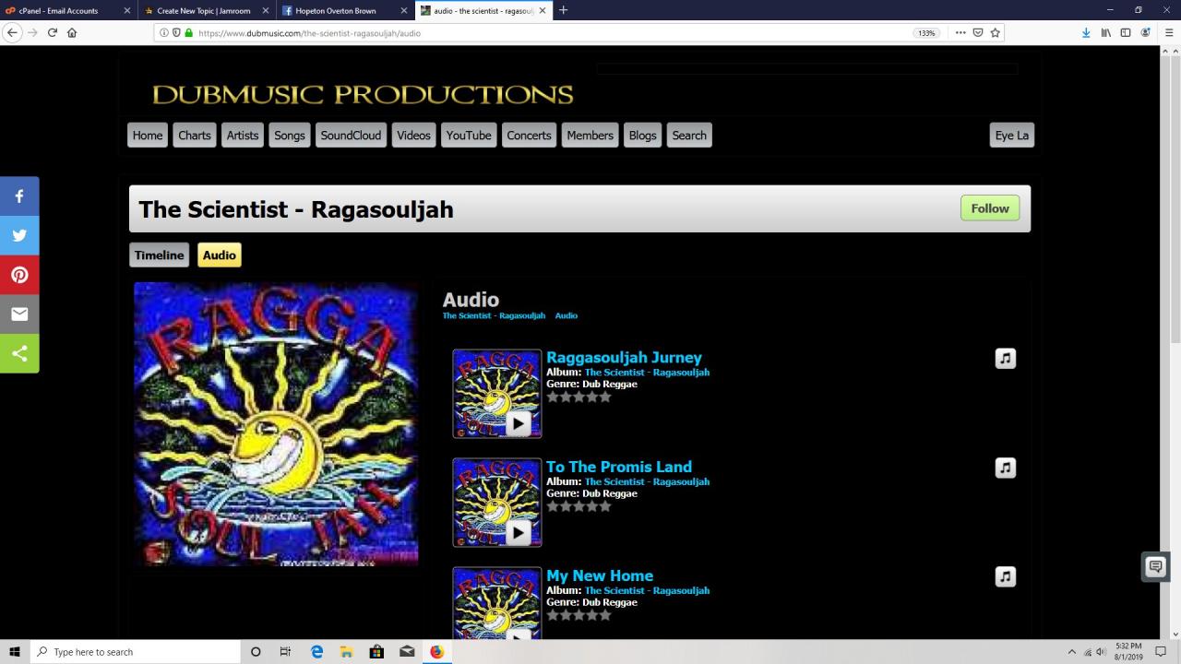Screen dimensions: 1181x664
Task: Open the Concerts menu item
Action: pyautogui.click(x=529, y=136)
